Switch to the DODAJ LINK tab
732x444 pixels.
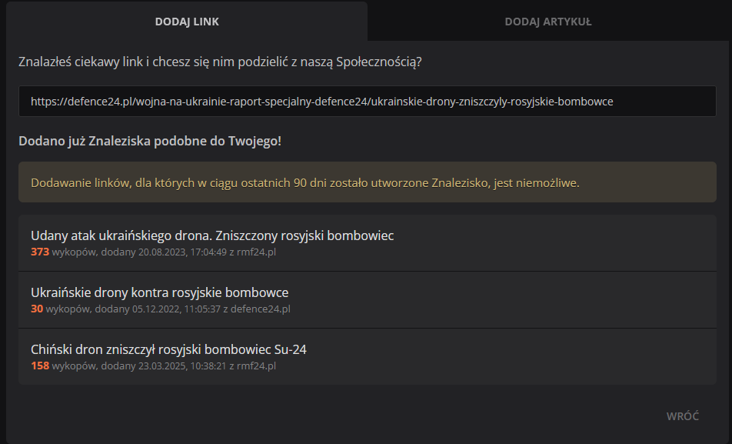pos(187,22)
